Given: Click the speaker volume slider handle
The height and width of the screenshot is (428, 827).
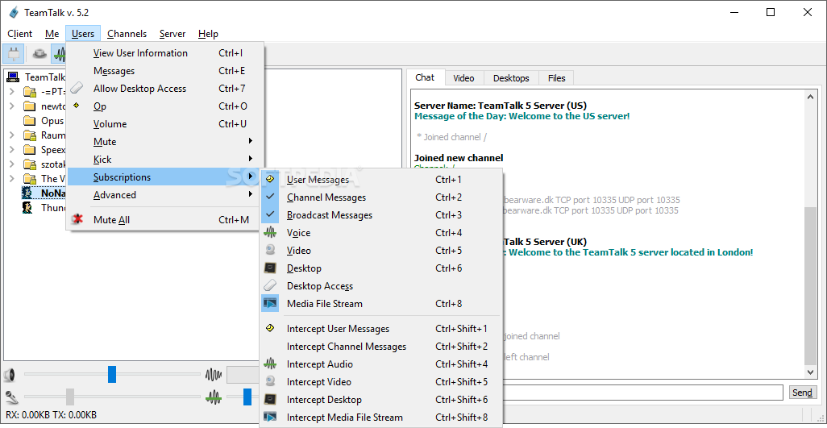Looking at the screenshot, I should [x=112, y=374].
